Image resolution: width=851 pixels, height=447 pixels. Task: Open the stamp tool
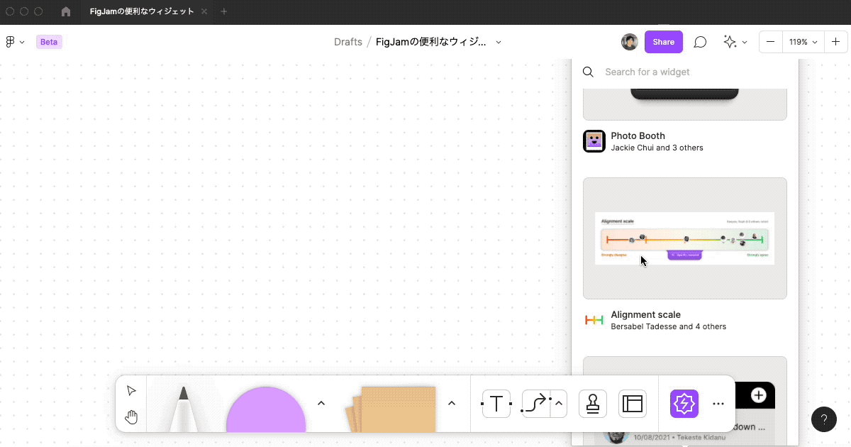coord(592,404)
